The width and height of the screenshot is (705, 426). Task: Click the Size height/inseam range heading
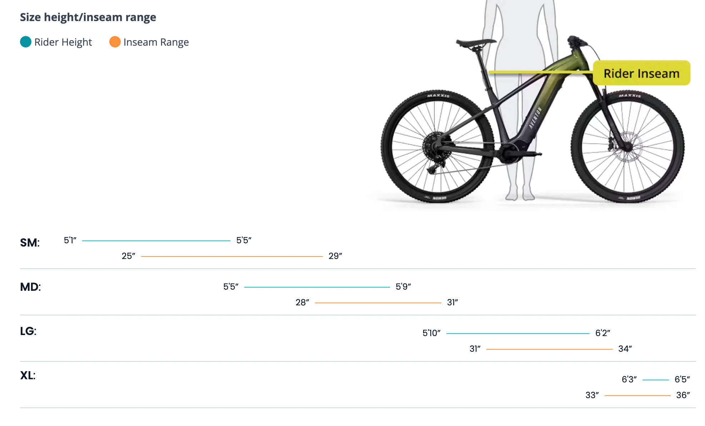[88, 17]
